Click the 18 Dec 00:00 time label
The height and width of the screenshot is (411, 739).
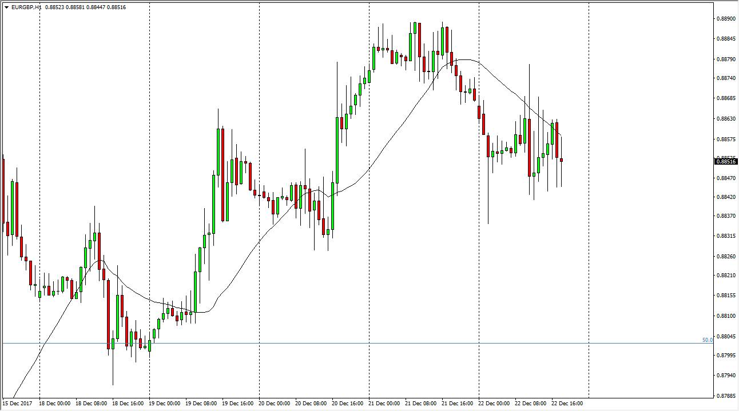pos(56,404)
